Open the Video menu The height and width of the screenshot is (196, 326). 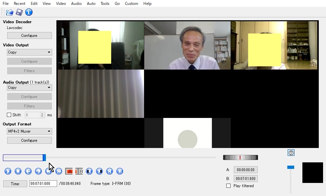coord(61,4)
